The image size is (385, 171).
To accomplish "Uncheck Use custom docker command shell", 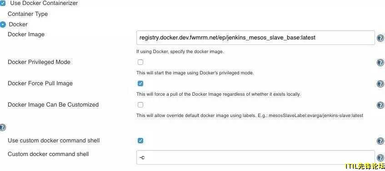I will [140, 141].
